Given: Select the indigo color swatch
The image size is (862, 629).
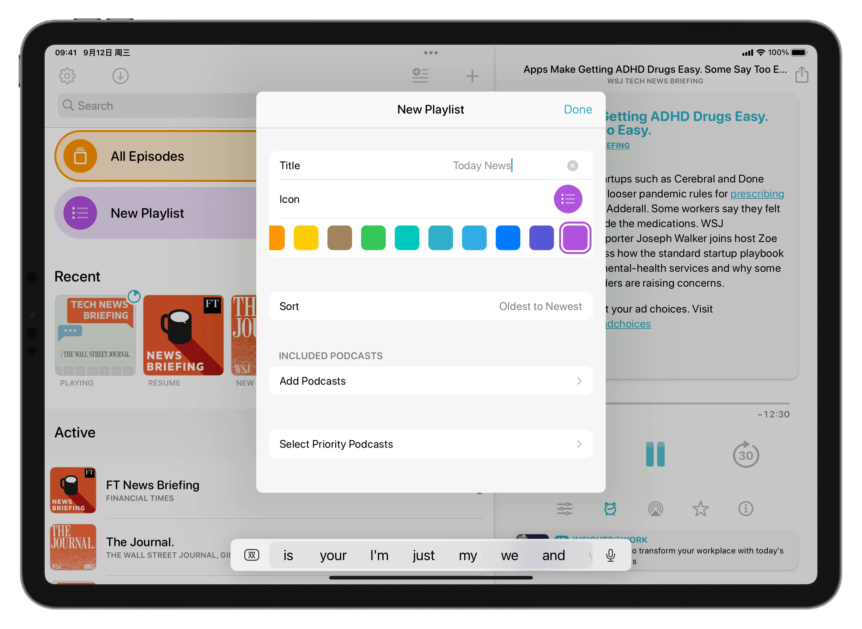Looking at the screenshot, I should point(541,238).
